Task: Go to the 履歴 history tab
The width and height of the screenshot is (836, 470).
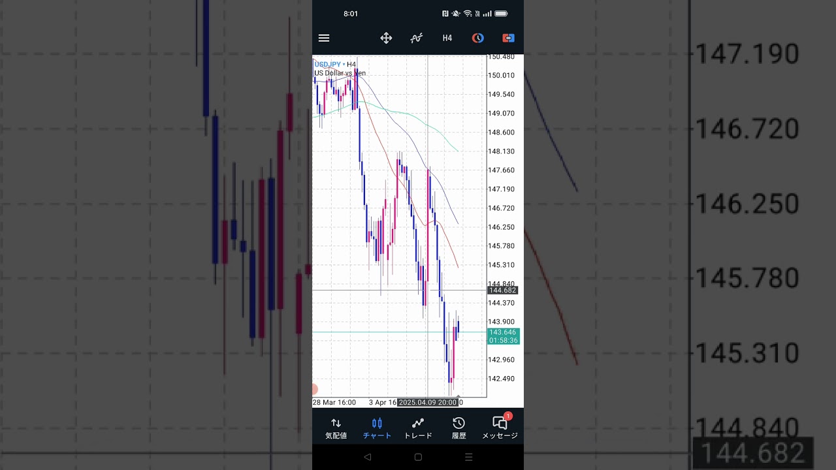Action: pos(458,428)
